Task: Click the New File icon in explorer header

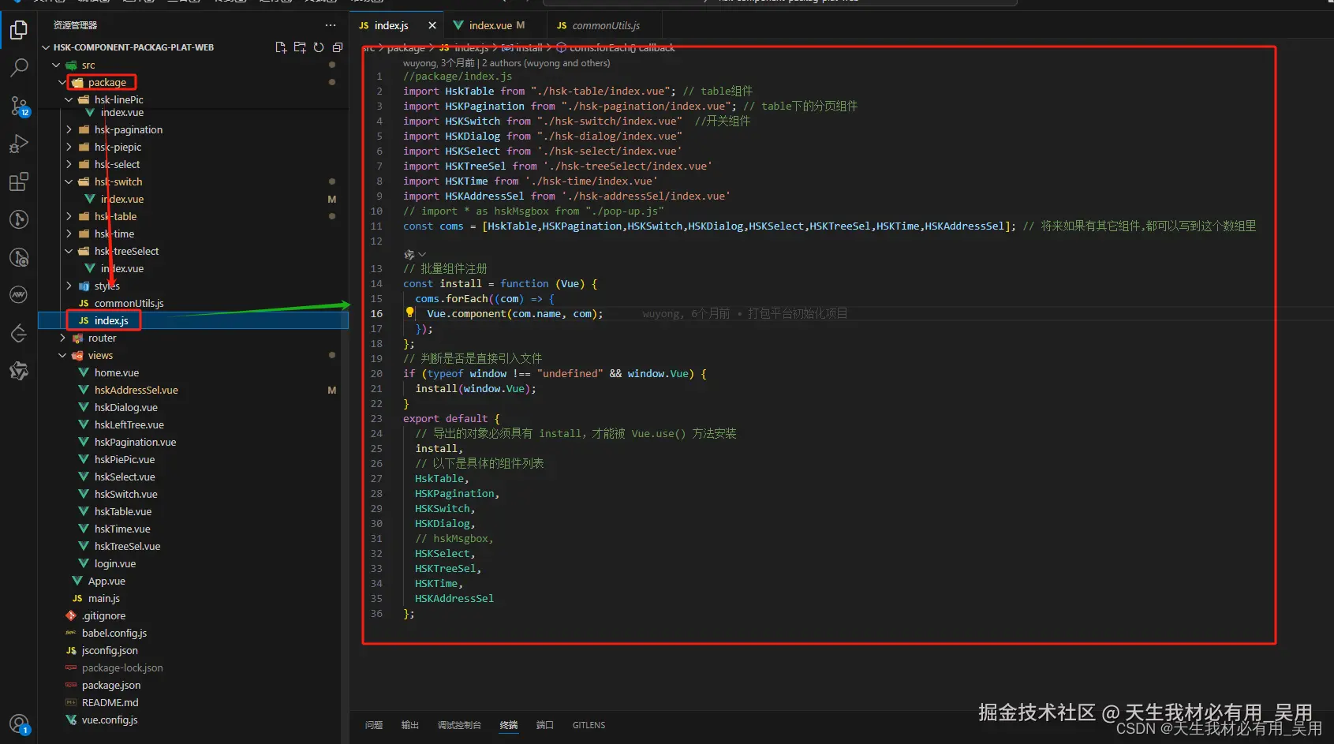Action: (281, 47)
